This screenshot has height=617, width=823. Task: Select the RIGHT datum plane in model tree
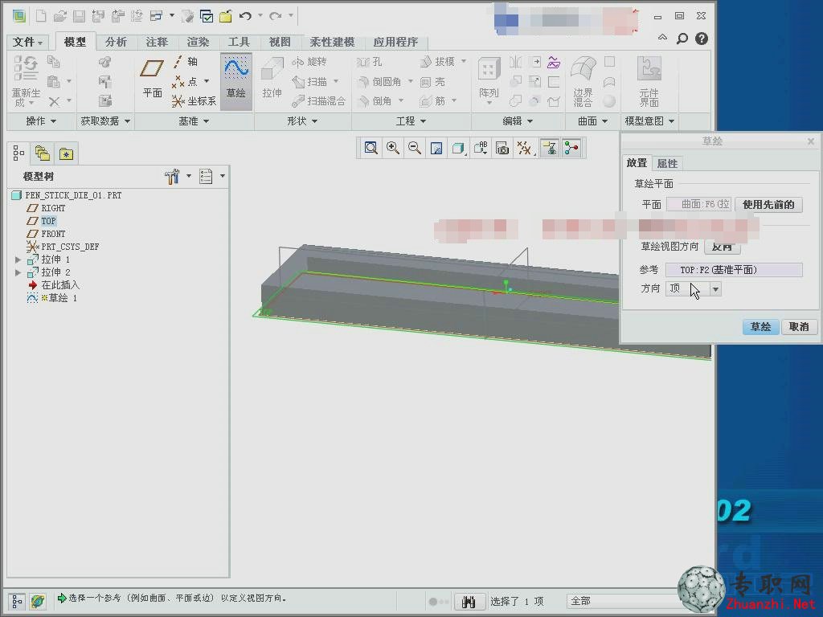[x=53, y=208]
